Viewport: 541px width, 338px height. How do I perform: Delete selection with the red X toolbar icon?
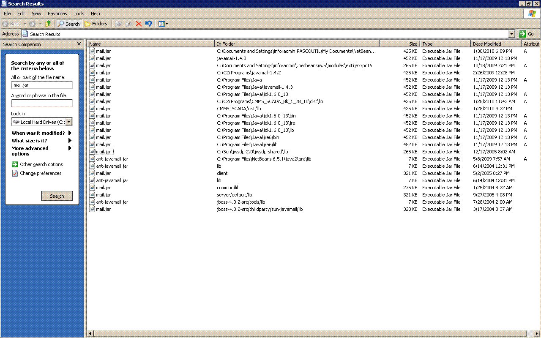139,24
